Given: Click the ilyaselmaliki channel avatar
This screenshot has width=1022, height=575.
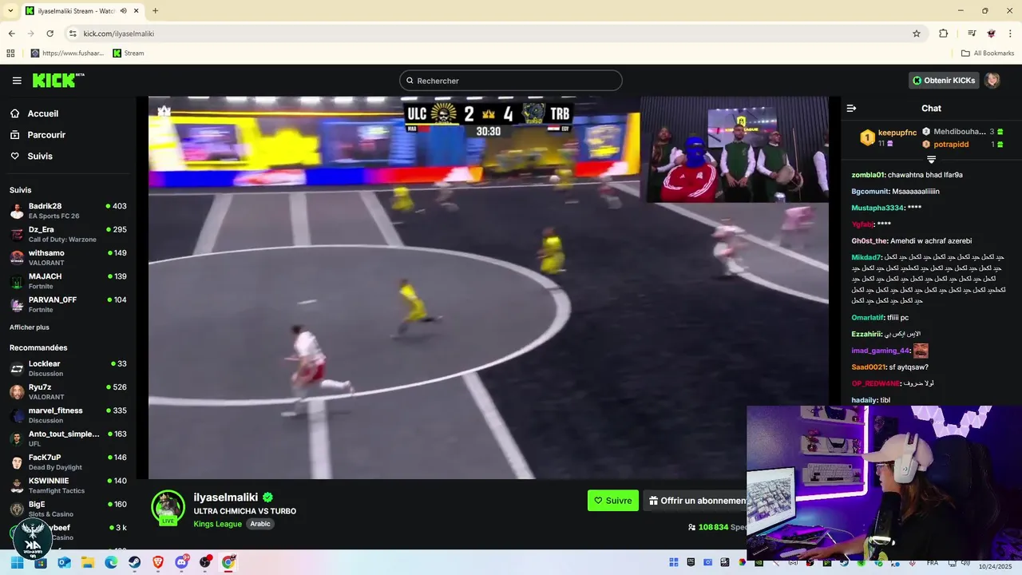Looking at the screenshot, I should coord(168,507).
